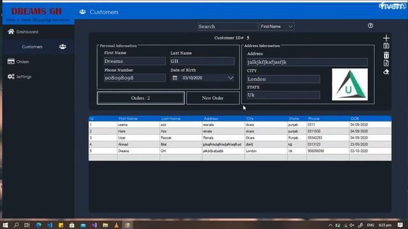This screenshot has height=229, width=408.
Task: Click the New Order button
Action: tap(213, 98)
